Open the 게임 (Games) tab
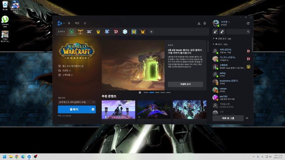Viewport: 285px width, 160px height. (77, 23)
